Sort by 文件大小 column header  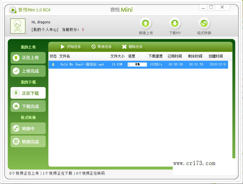click(118, 56)
